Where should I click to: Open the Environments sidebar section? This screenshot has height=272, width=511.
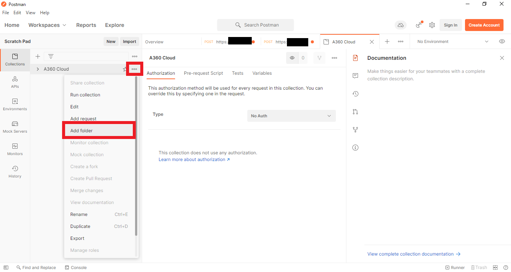(15, 105)
